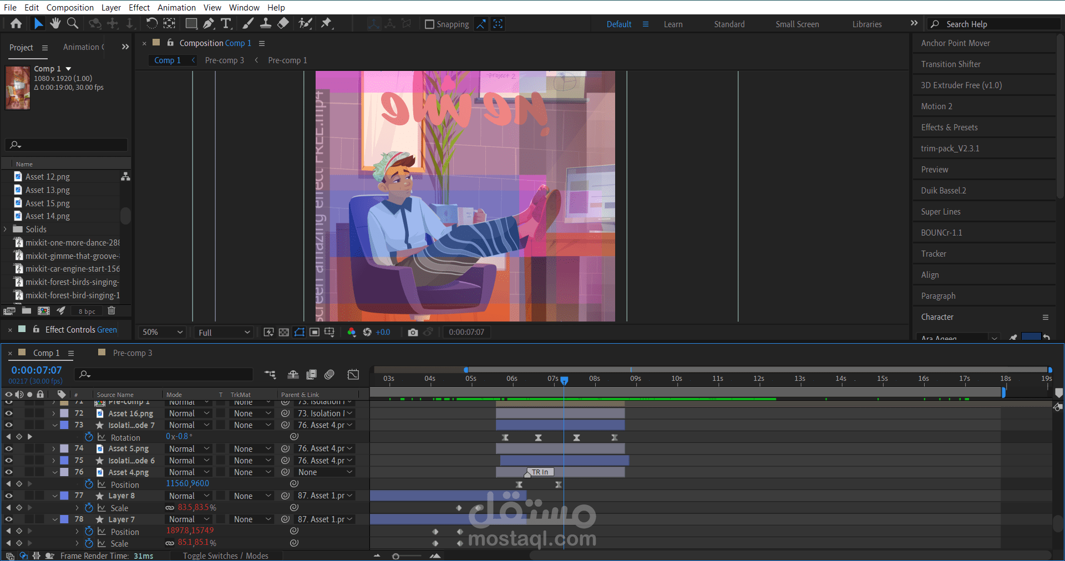Take a snapshot with the camera icon
Screen dimensions: 1065x561
pos(413,332)
